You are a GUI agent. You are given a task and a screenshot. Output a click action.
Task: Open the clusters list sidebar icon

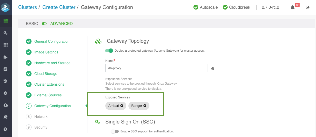pyautogui.click(x=5, y=21)
